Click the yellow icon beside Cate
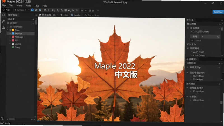Image resolution: width=224 pixels, height=126 pixels. pos(13,30)
